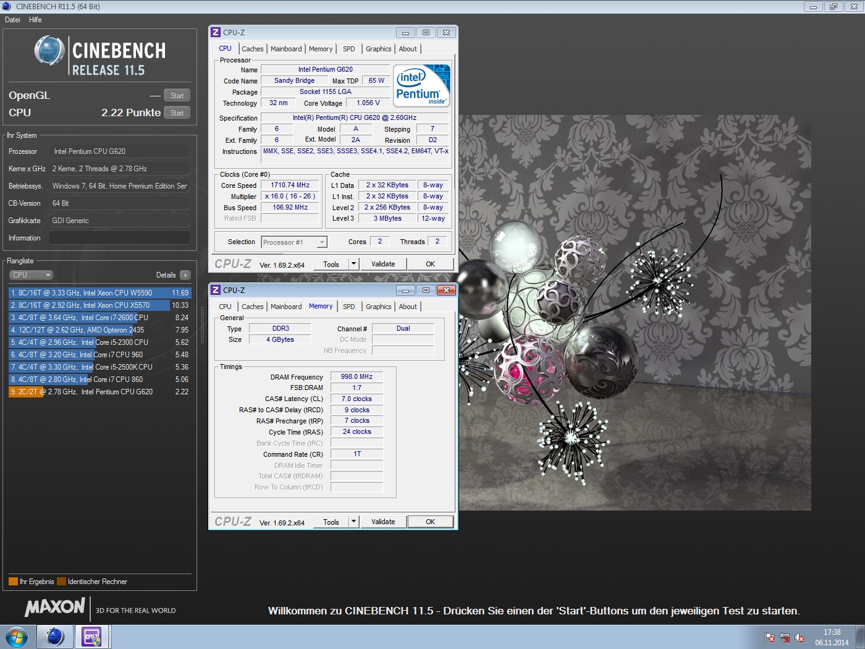Click the Action Center flag tray icon
Screen dimensions: 865x649
(x=770, y=637)
